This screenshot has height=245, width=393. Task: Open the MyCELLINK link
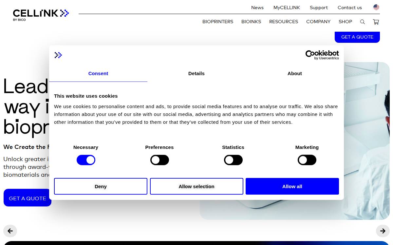[287, 8]
